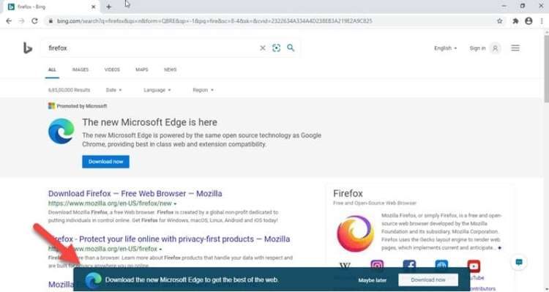Click Sign in link

tap(477, 48)
